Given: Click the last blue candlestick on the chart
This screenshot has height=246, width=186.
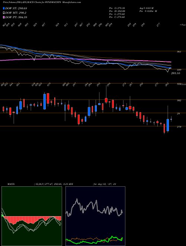Looking at the screenshot, I should coord(171,119).
